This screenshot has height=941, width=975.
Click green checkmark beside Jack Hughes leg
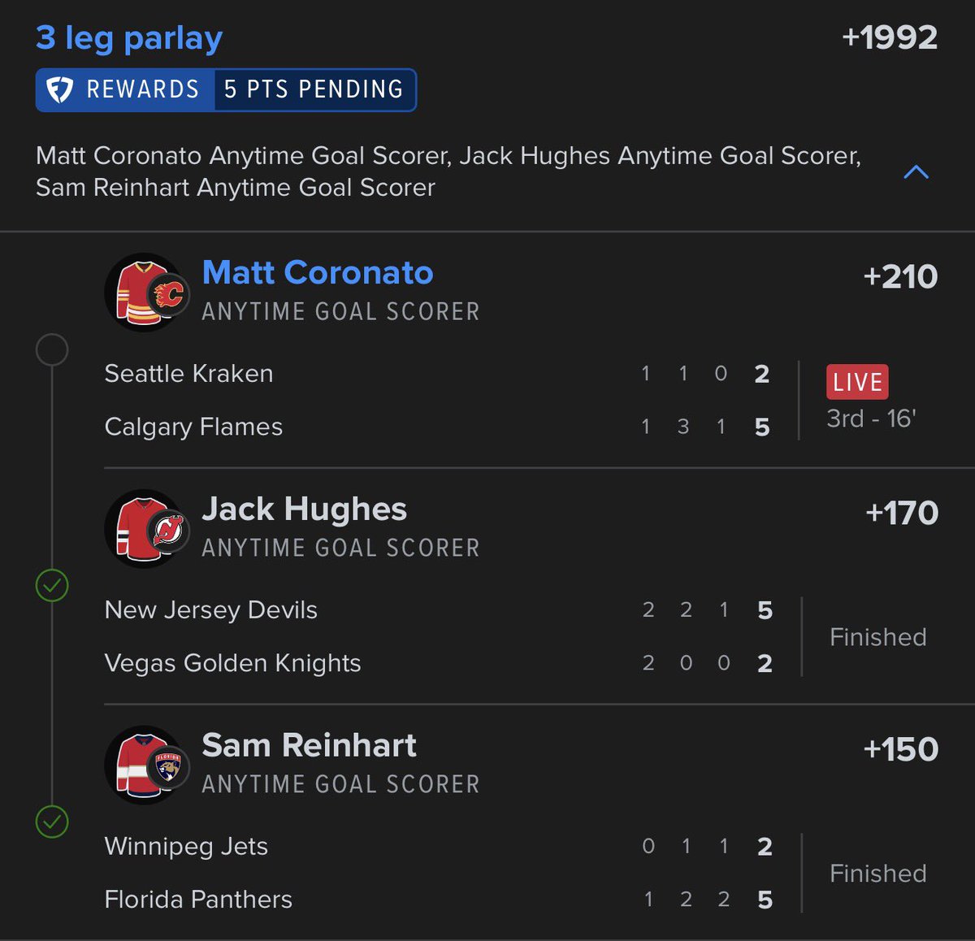point(52,585)
